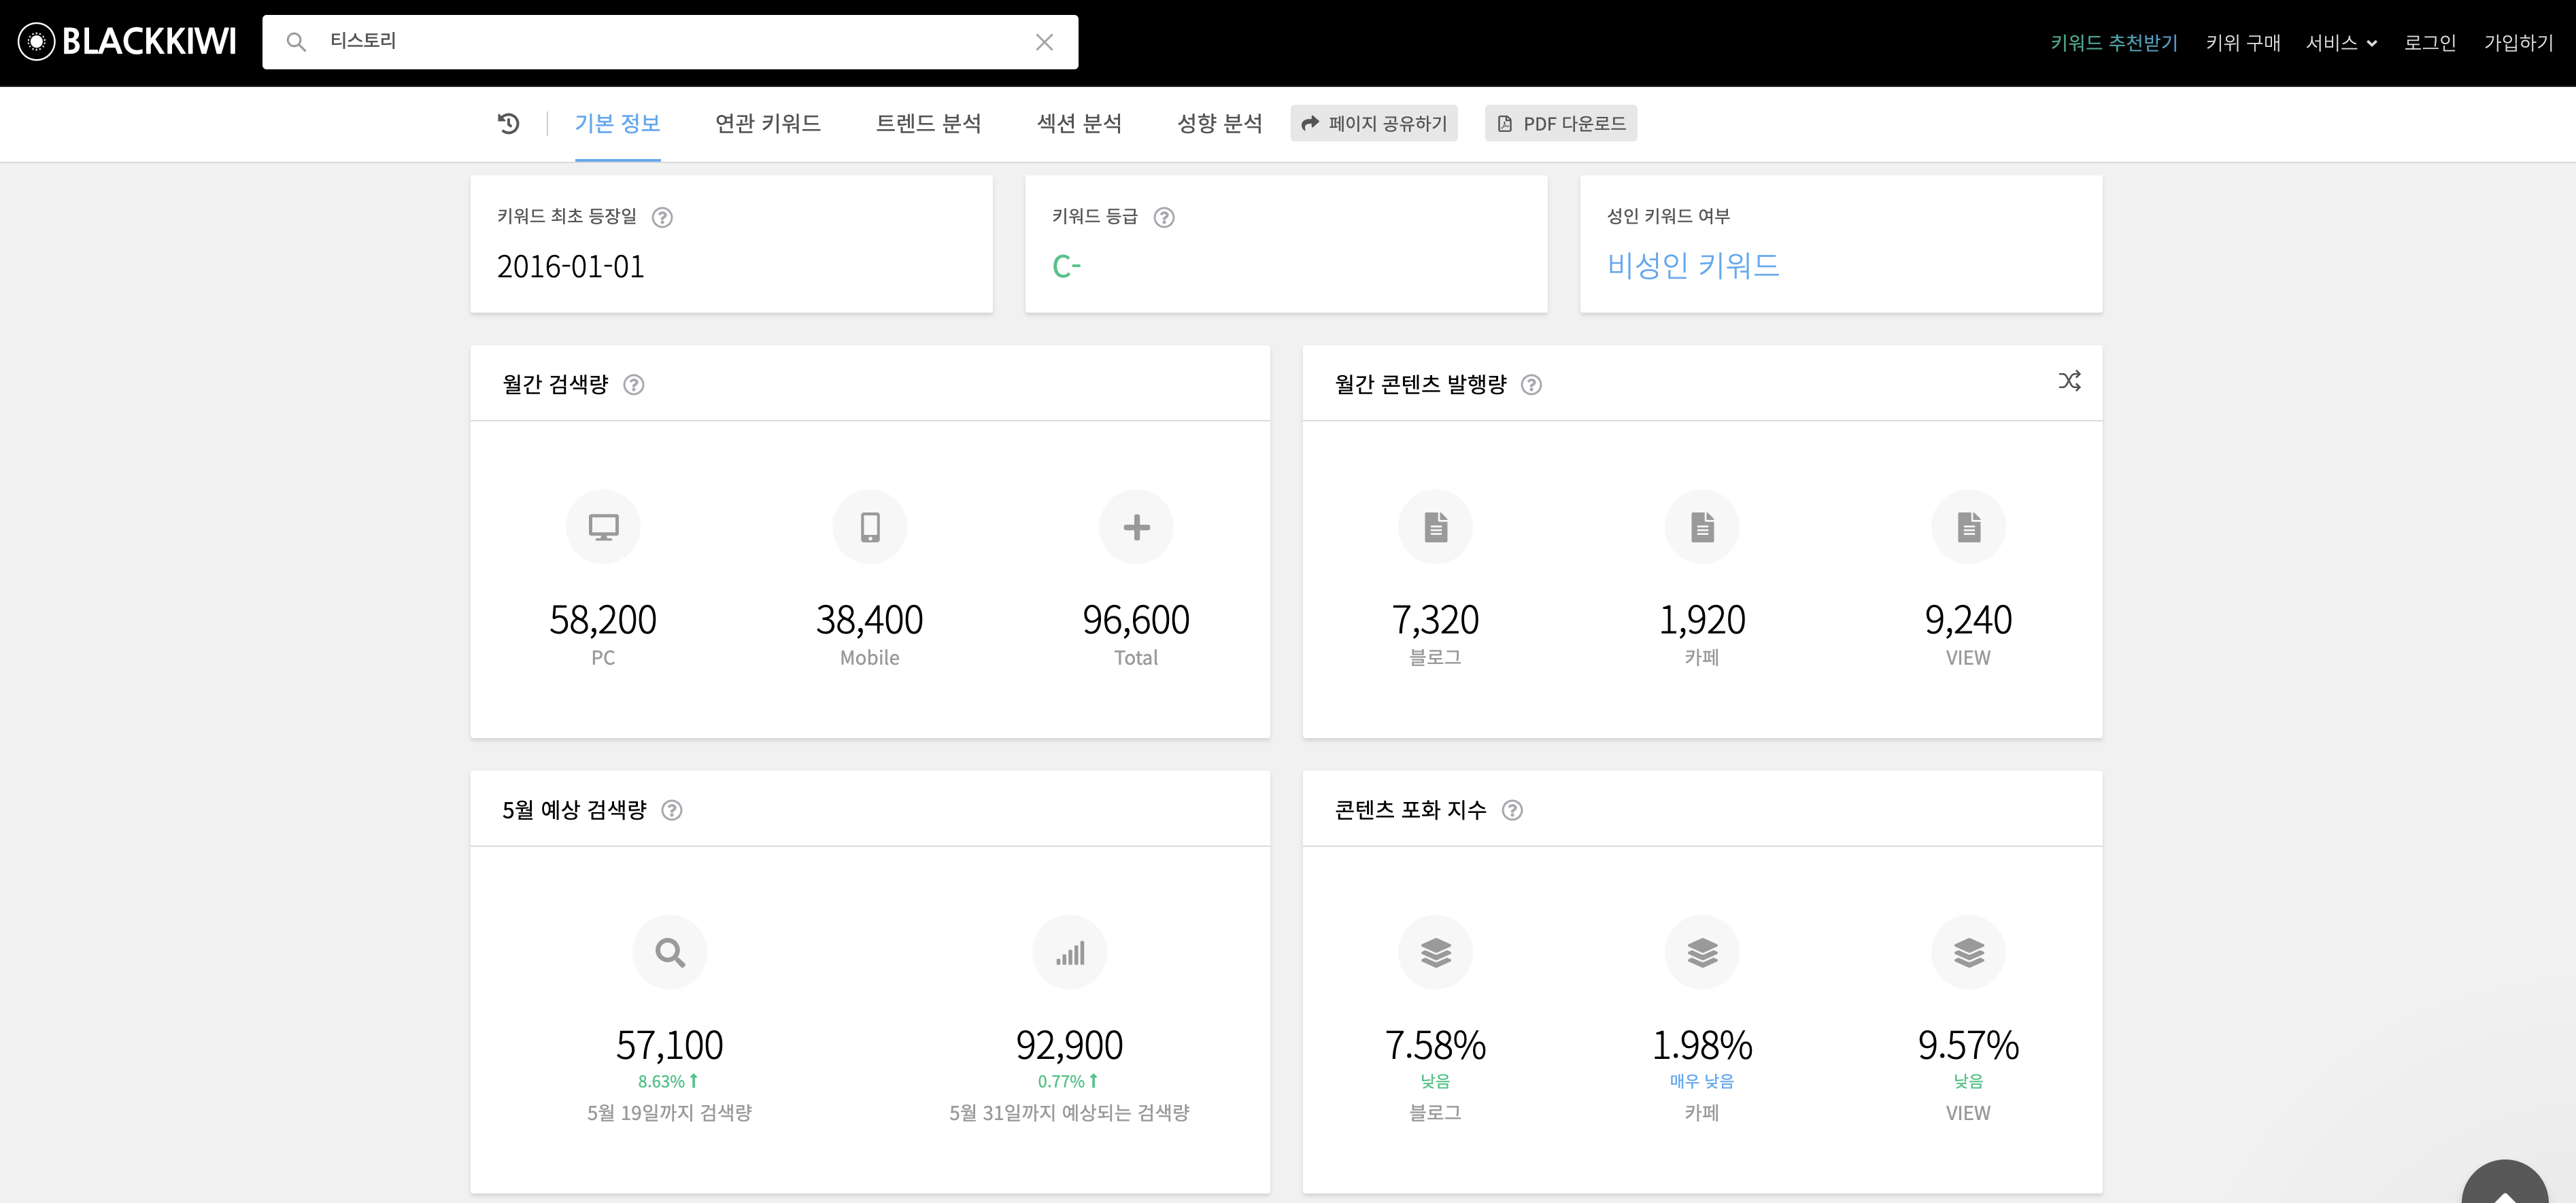Click the 57,100 value
Screen dimensions: 2576x1203
670,1045
